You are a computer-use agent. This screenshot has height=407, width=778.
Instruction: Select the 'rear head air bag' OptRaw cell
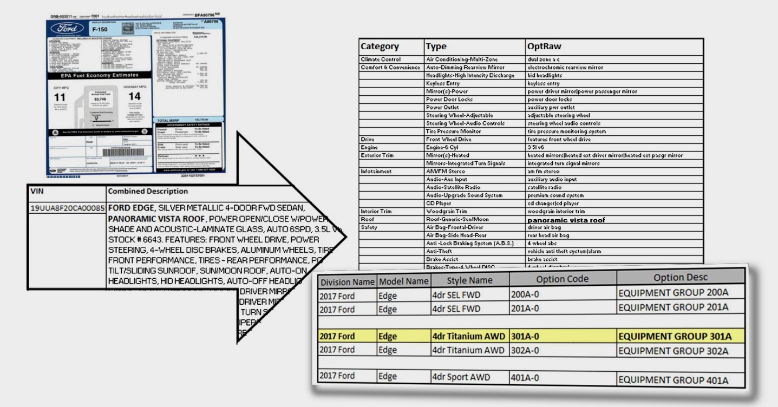(x=614, y=235)
